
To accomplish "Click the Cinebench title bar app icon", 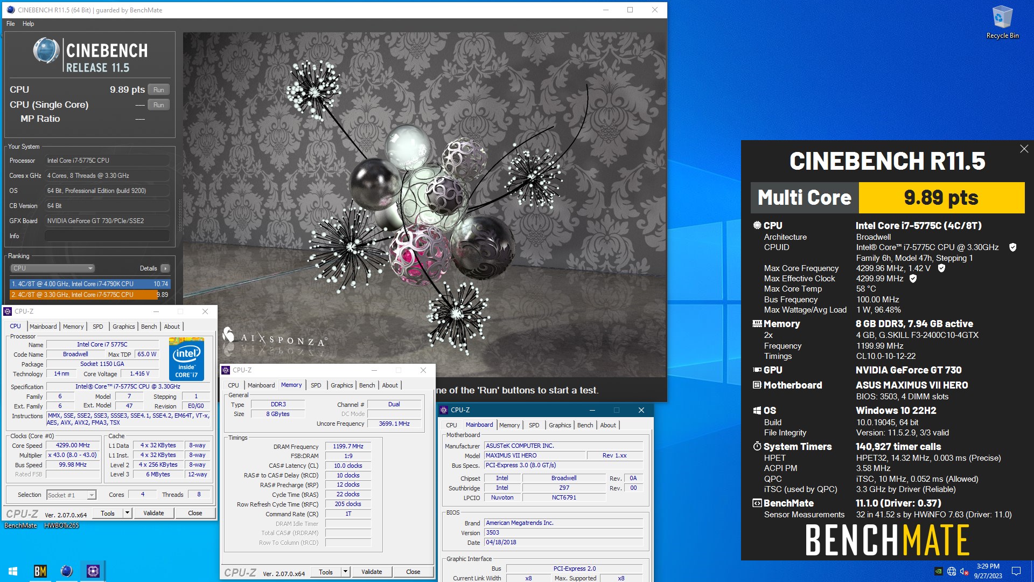I will (11, 10).
